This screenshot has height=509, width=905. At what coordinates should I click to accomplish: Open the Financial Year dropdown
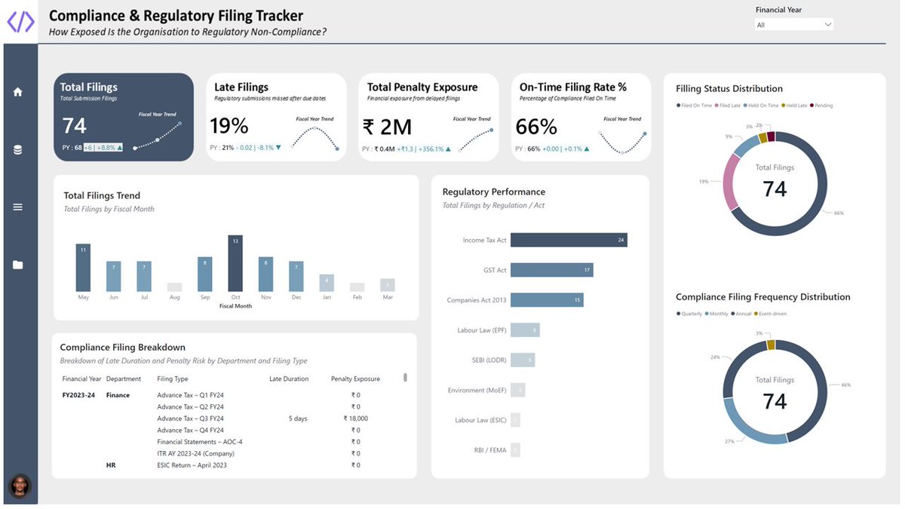[x=794, y=25]
